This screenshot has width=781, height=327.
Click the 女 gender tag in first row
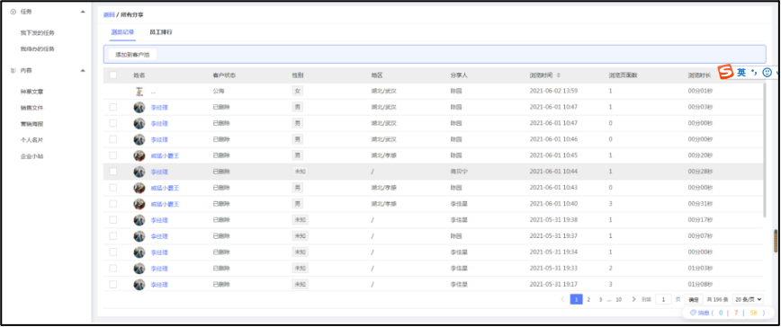point(297,92)
